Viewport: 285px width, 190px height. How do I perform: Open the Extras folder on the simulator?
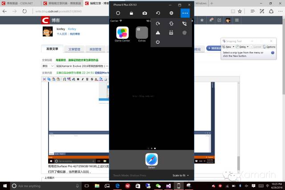pyautogui.click(x=142, y=34)
